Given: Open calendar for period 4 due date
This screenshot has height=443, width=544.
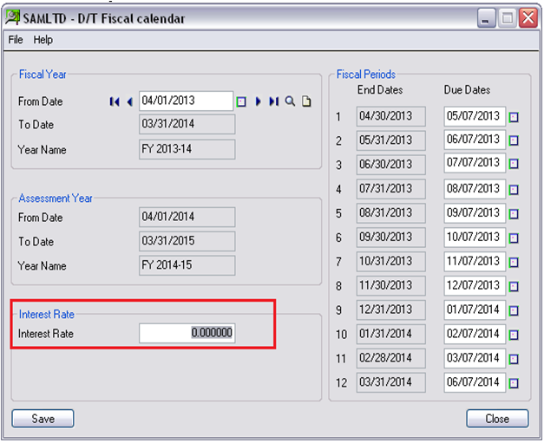Looking at the screenshot, I should tap(514, 190).
